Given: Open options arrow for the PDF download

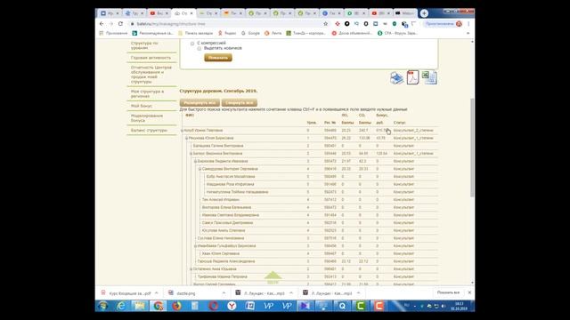Looking at the screenshot, I should (157, 292).
